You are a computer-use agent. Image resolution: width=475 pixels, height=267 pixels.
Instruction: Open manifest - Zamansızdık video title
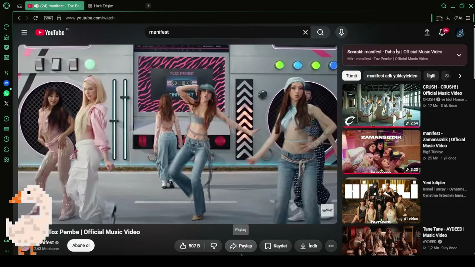[444, 139]
